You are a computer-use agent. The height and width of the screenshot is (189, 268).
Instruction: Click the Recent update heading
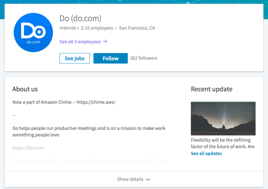(212, 89)
